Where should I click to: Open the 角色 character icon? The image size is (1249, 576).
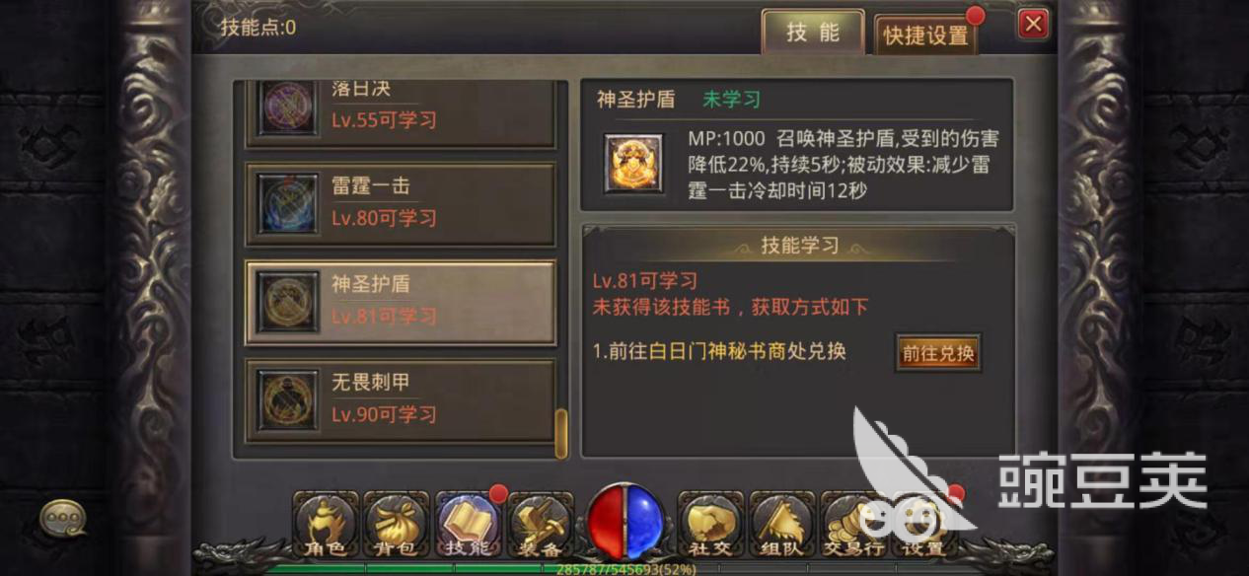point(325,524)
